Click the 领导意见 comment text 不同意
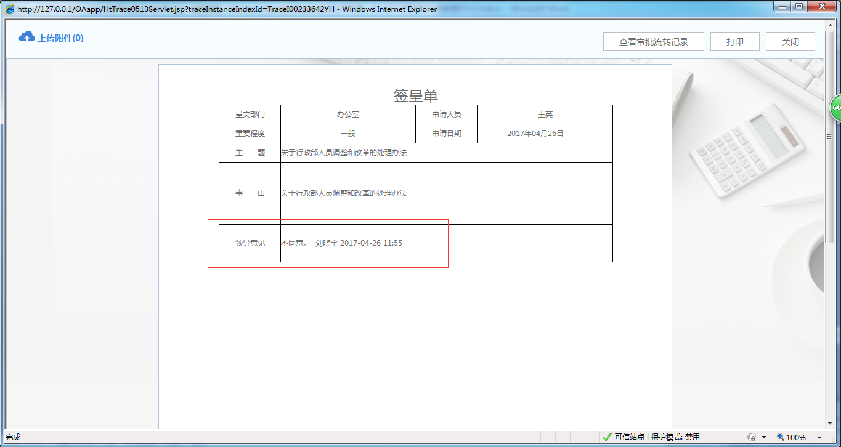841x447 pixels. coord(294,243)
